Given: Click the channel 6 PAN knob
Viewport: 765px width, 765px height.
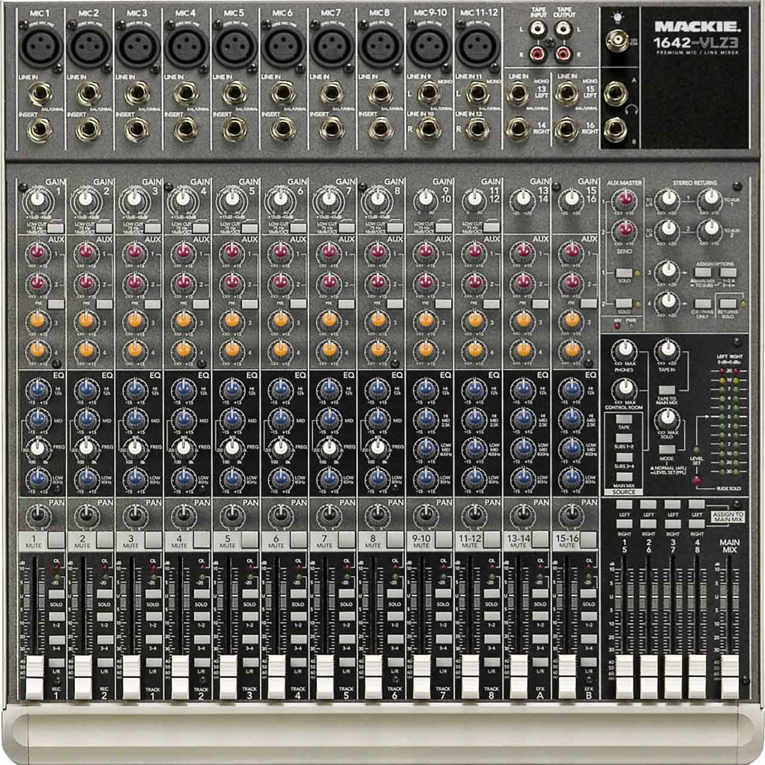Looking at the screenshot, I should click(x=278, y=514).
